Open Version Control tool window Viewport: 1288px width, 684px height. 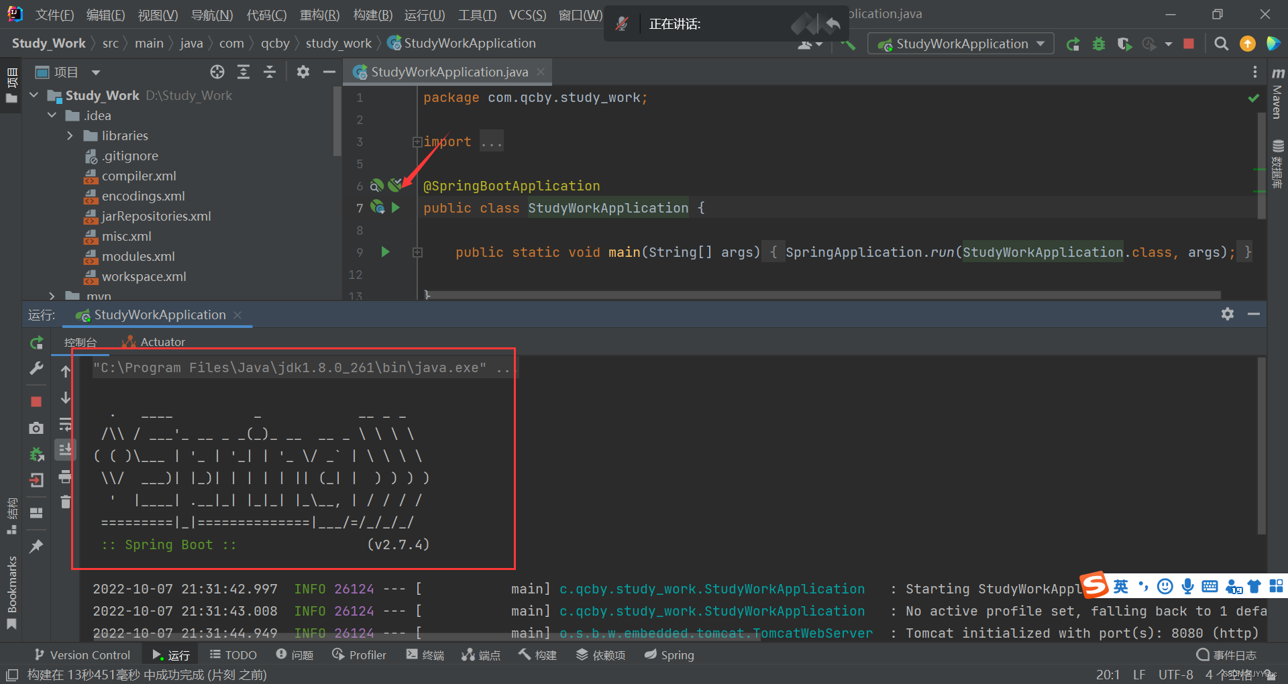click(x=82, y=654)
